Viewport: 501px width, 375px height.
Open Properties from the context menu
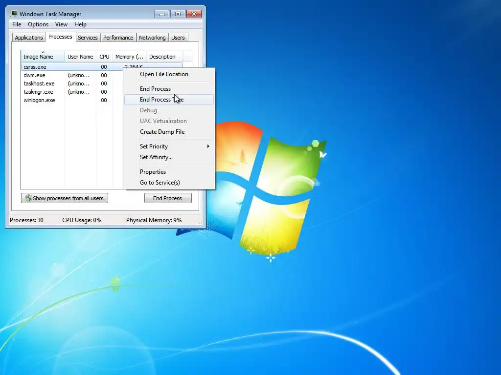click(x=169, y=171)
